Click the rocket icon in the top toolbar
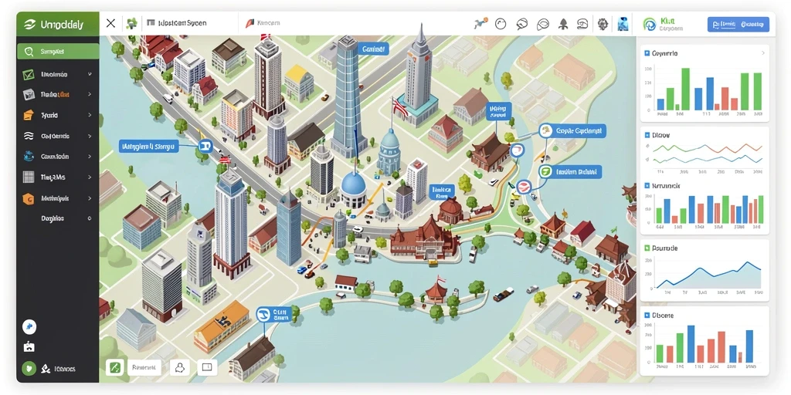The width and height of the screenshot is (791, 395). point(563,24)
